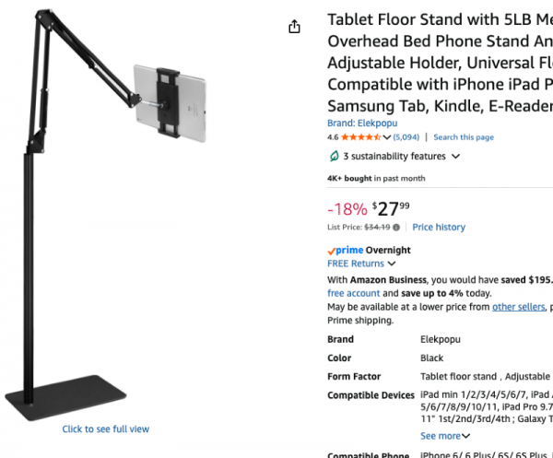This screenshot has height=458, width=553.
Task: Click the green sustainability leaf icon
Action: pyautogui.click(x=334, y=157)
